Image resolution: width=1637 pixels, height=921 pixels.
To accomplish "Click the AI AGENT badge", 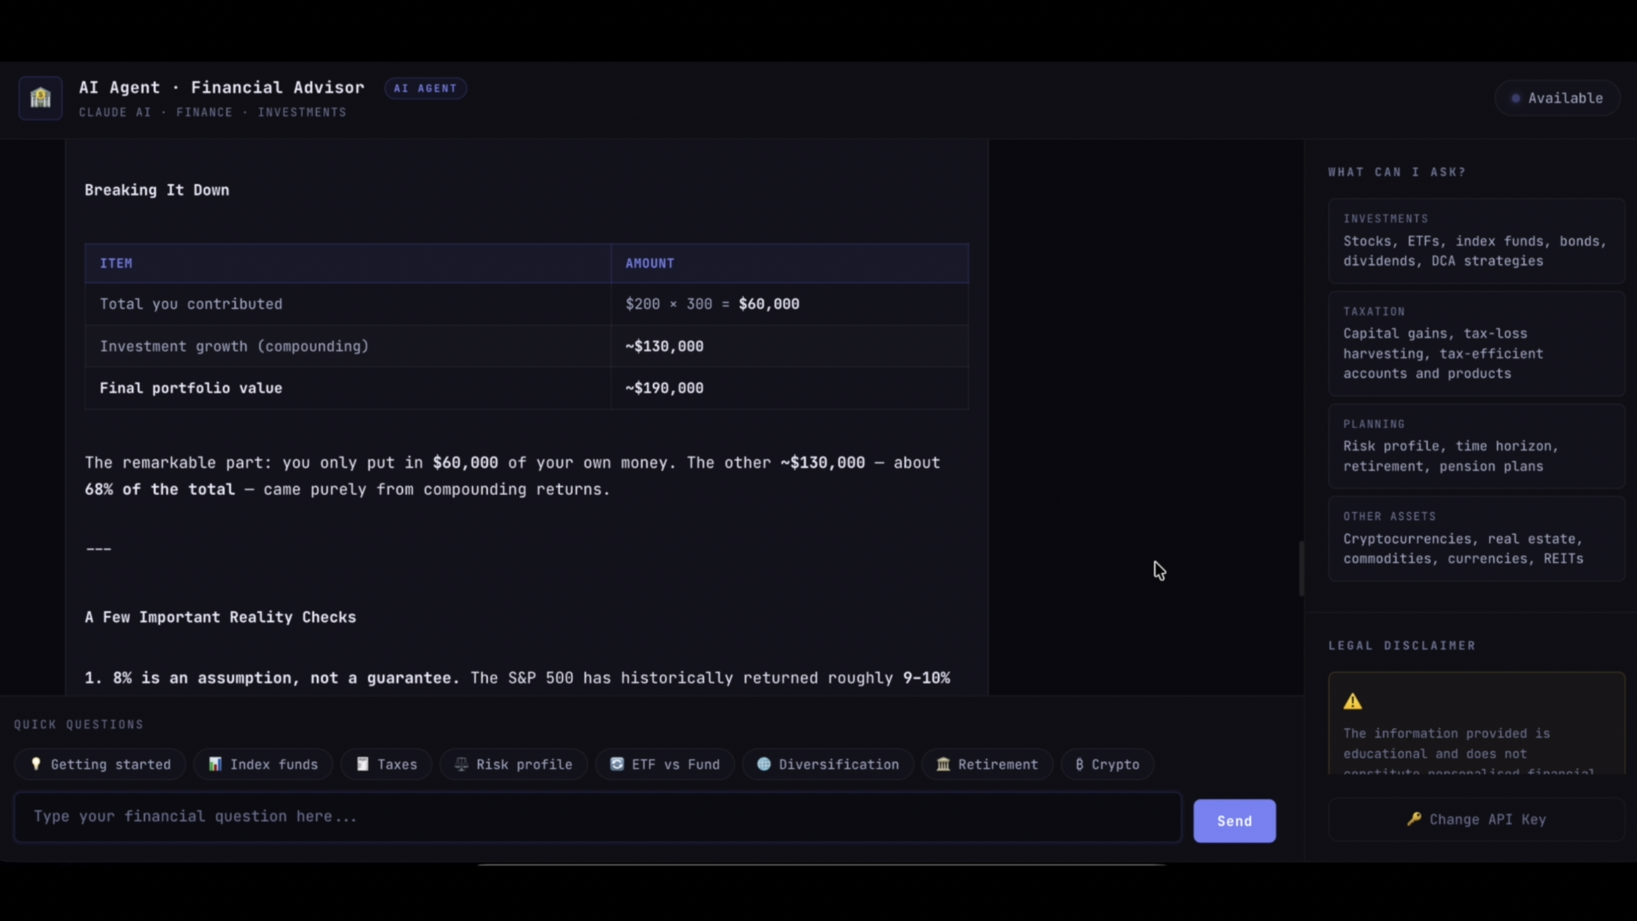I will pyautogui.click(x=425, y=89).
